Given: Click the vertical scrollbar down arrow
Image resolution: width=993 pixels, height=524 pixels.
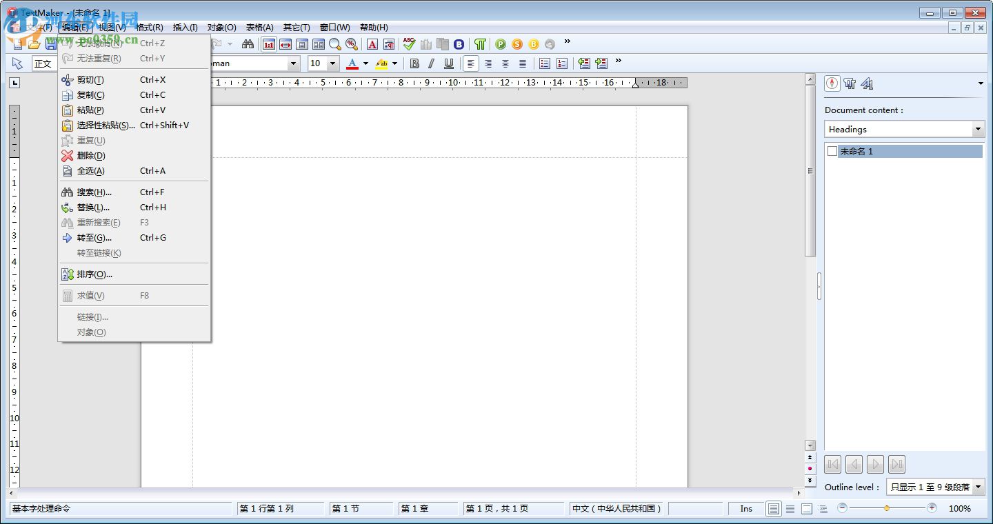Looking at the screenshot, I should click(810, 445).
